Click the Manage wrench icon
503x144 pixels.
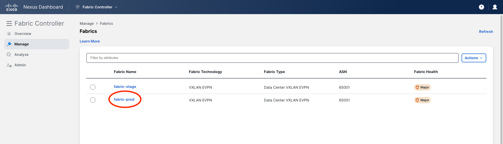[x=9, y=44]
